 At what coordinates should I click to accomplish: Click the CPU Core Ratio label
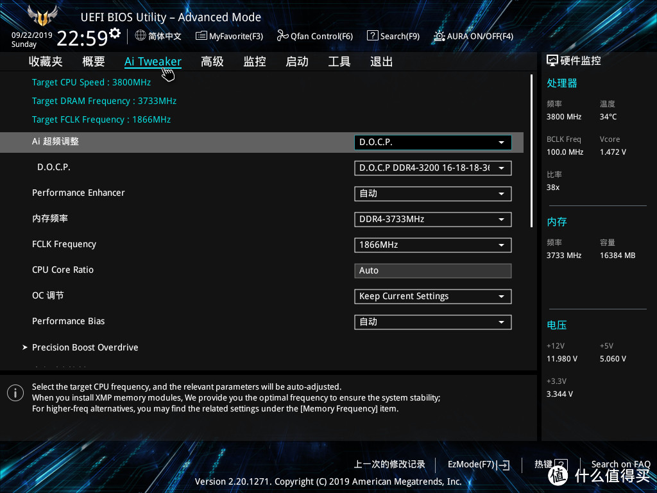coord(63,270)
